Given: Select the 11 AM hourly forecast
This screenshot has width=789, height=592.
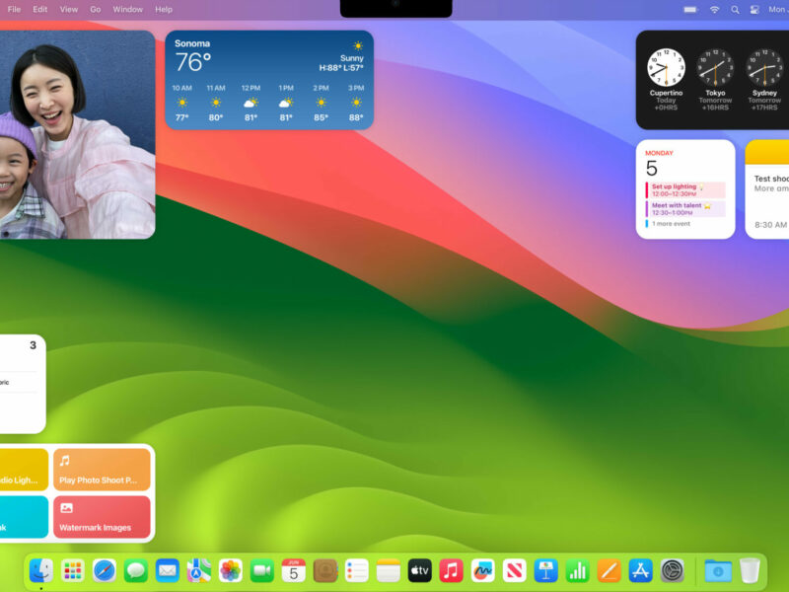Looking at the screenshot, I should click(x=216, y=103).
